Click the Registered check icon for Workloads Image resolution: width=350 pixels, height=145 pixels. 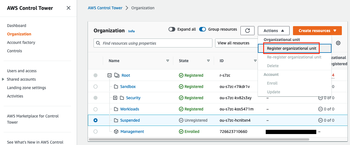[x=181, y=109]
